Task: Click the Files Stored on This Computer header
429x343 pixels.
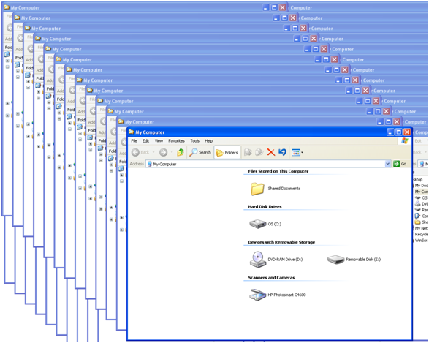Action: [x=278, y=171]
